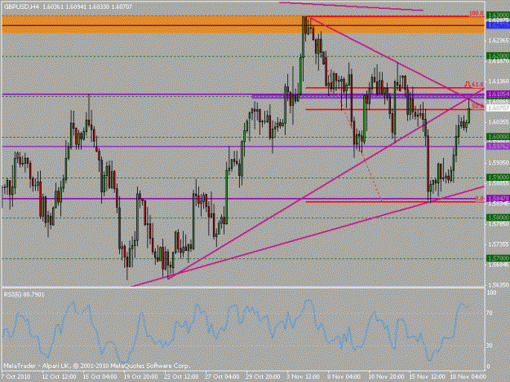Image resolution: width=510 pixels, height=382 pixels.
Task: Click the 1.57000 green price label
Action: [499, 258]
